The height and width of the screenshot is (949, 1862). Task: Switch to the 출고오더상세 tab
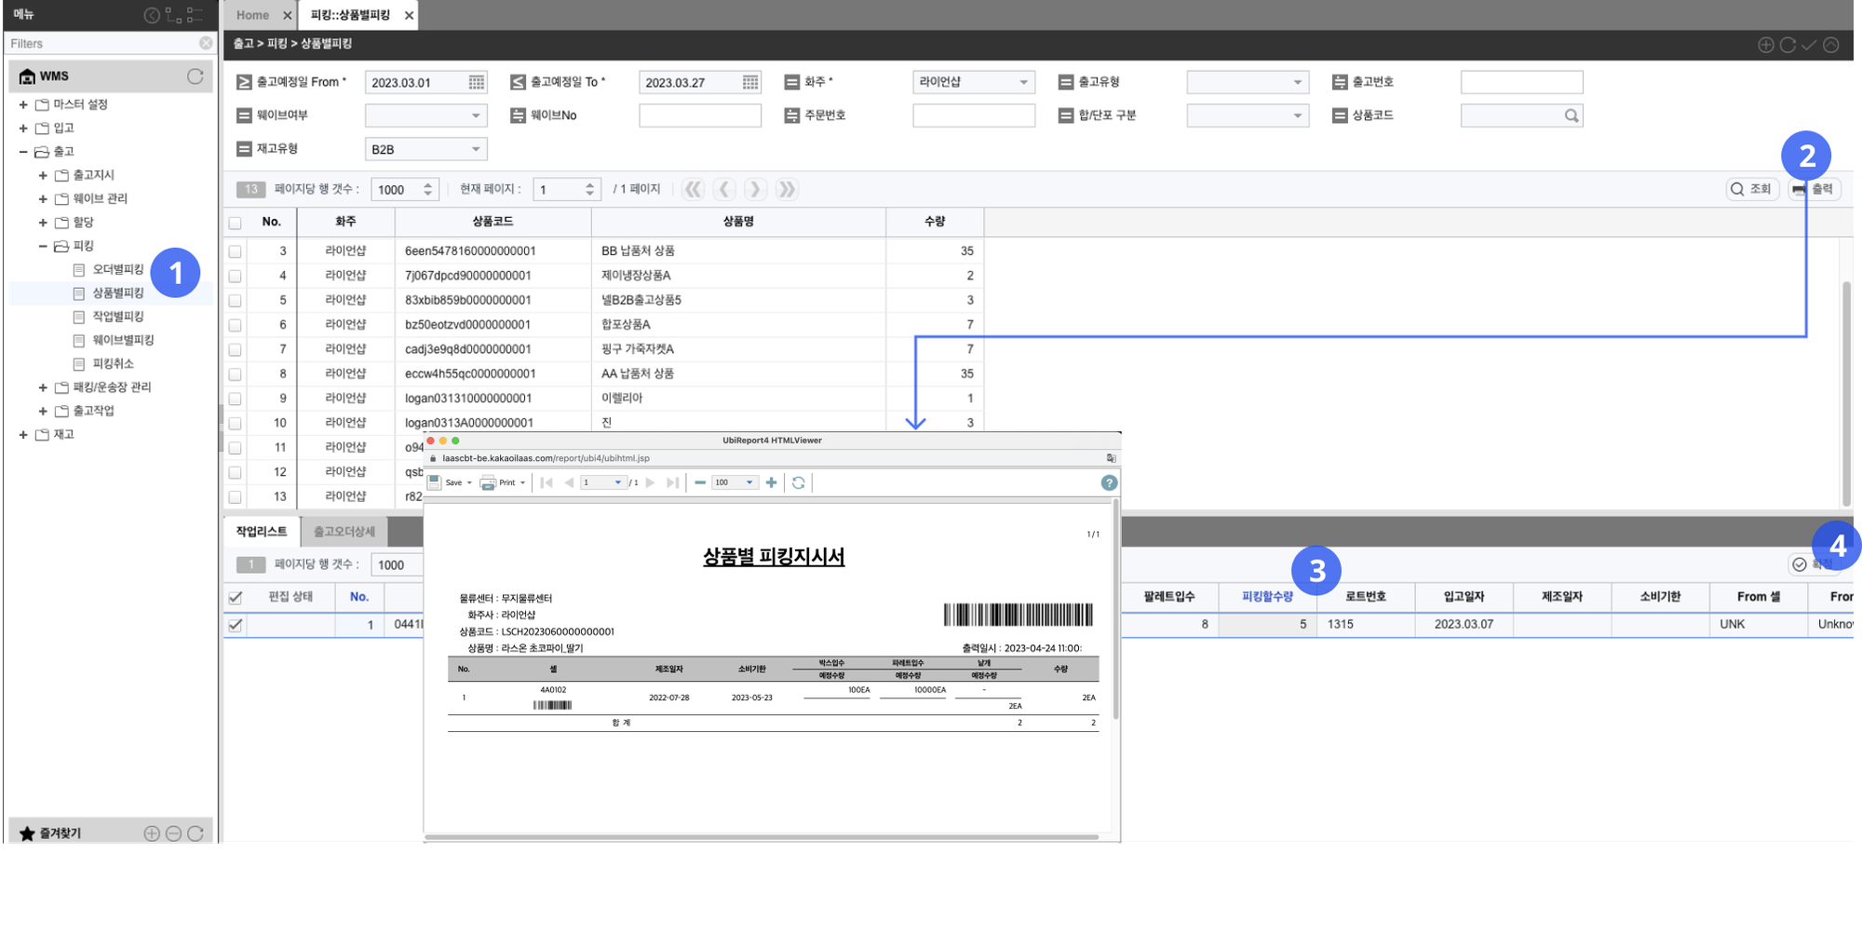pyautogui.click(x=344, y=532)
